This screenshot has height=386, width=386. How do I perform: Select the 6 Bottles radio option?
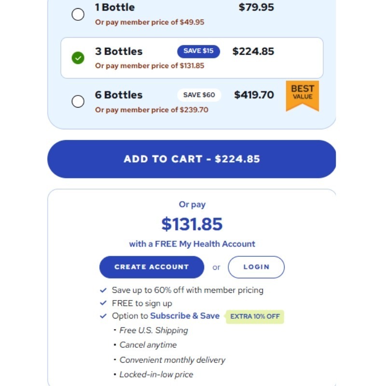click(x=78, y=101)
